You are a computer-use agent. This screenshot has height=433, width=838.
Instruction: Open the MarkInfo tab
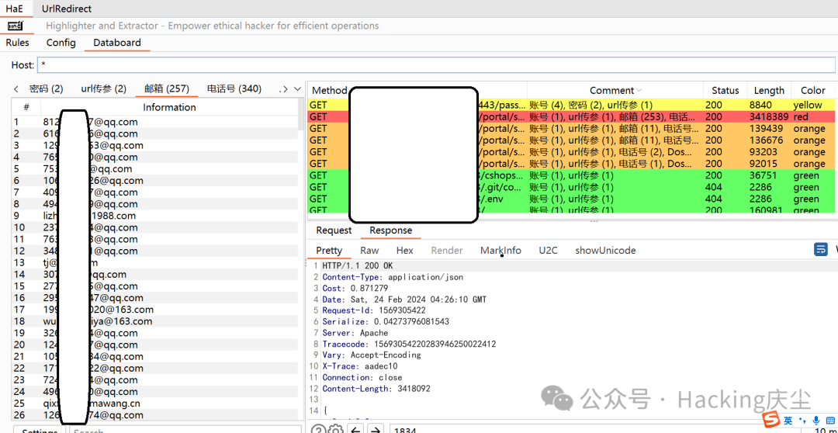[x=500, y=250]
